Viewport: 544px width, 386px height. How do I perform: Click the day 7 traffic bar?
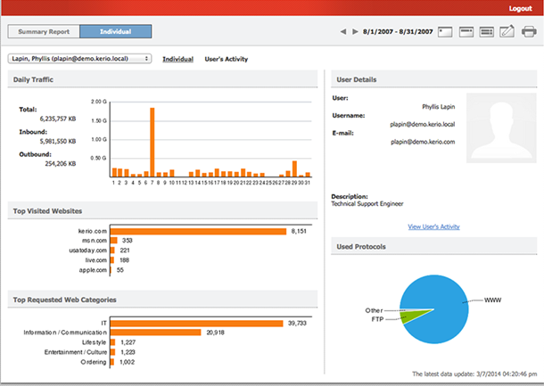152,143
